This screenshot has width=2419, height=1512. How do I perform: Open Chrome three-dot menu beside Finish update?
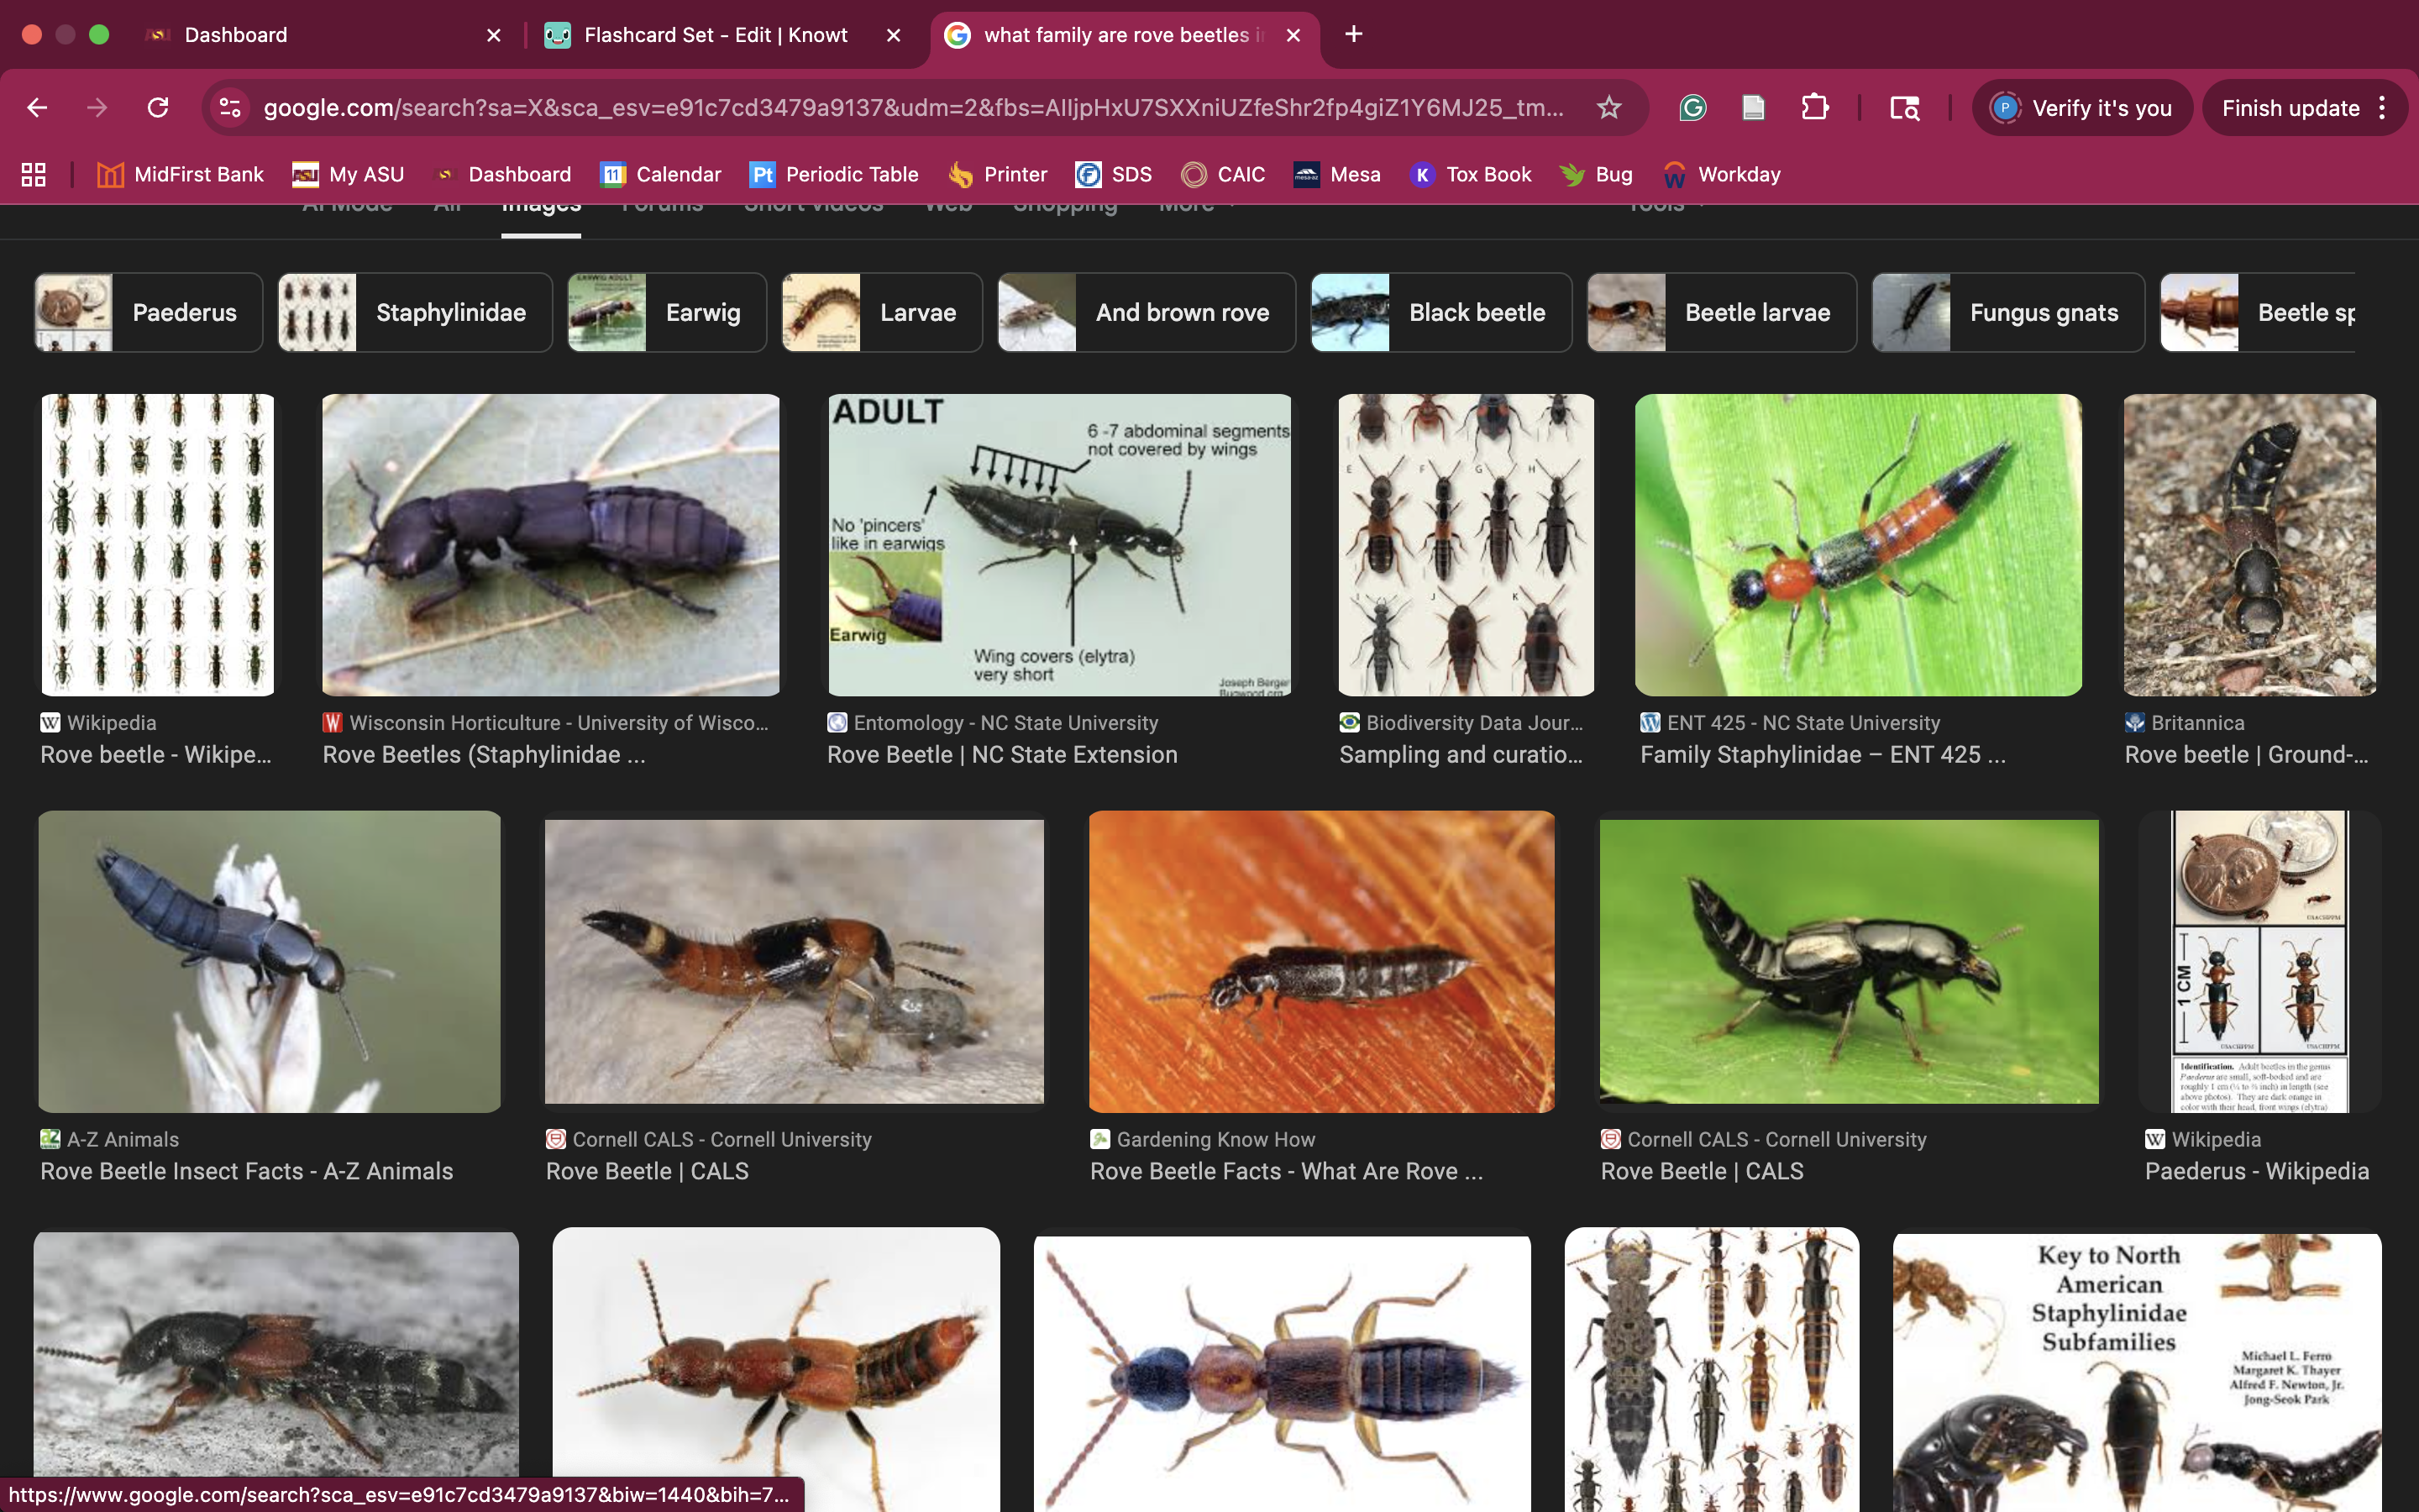tap(2383, 108)
